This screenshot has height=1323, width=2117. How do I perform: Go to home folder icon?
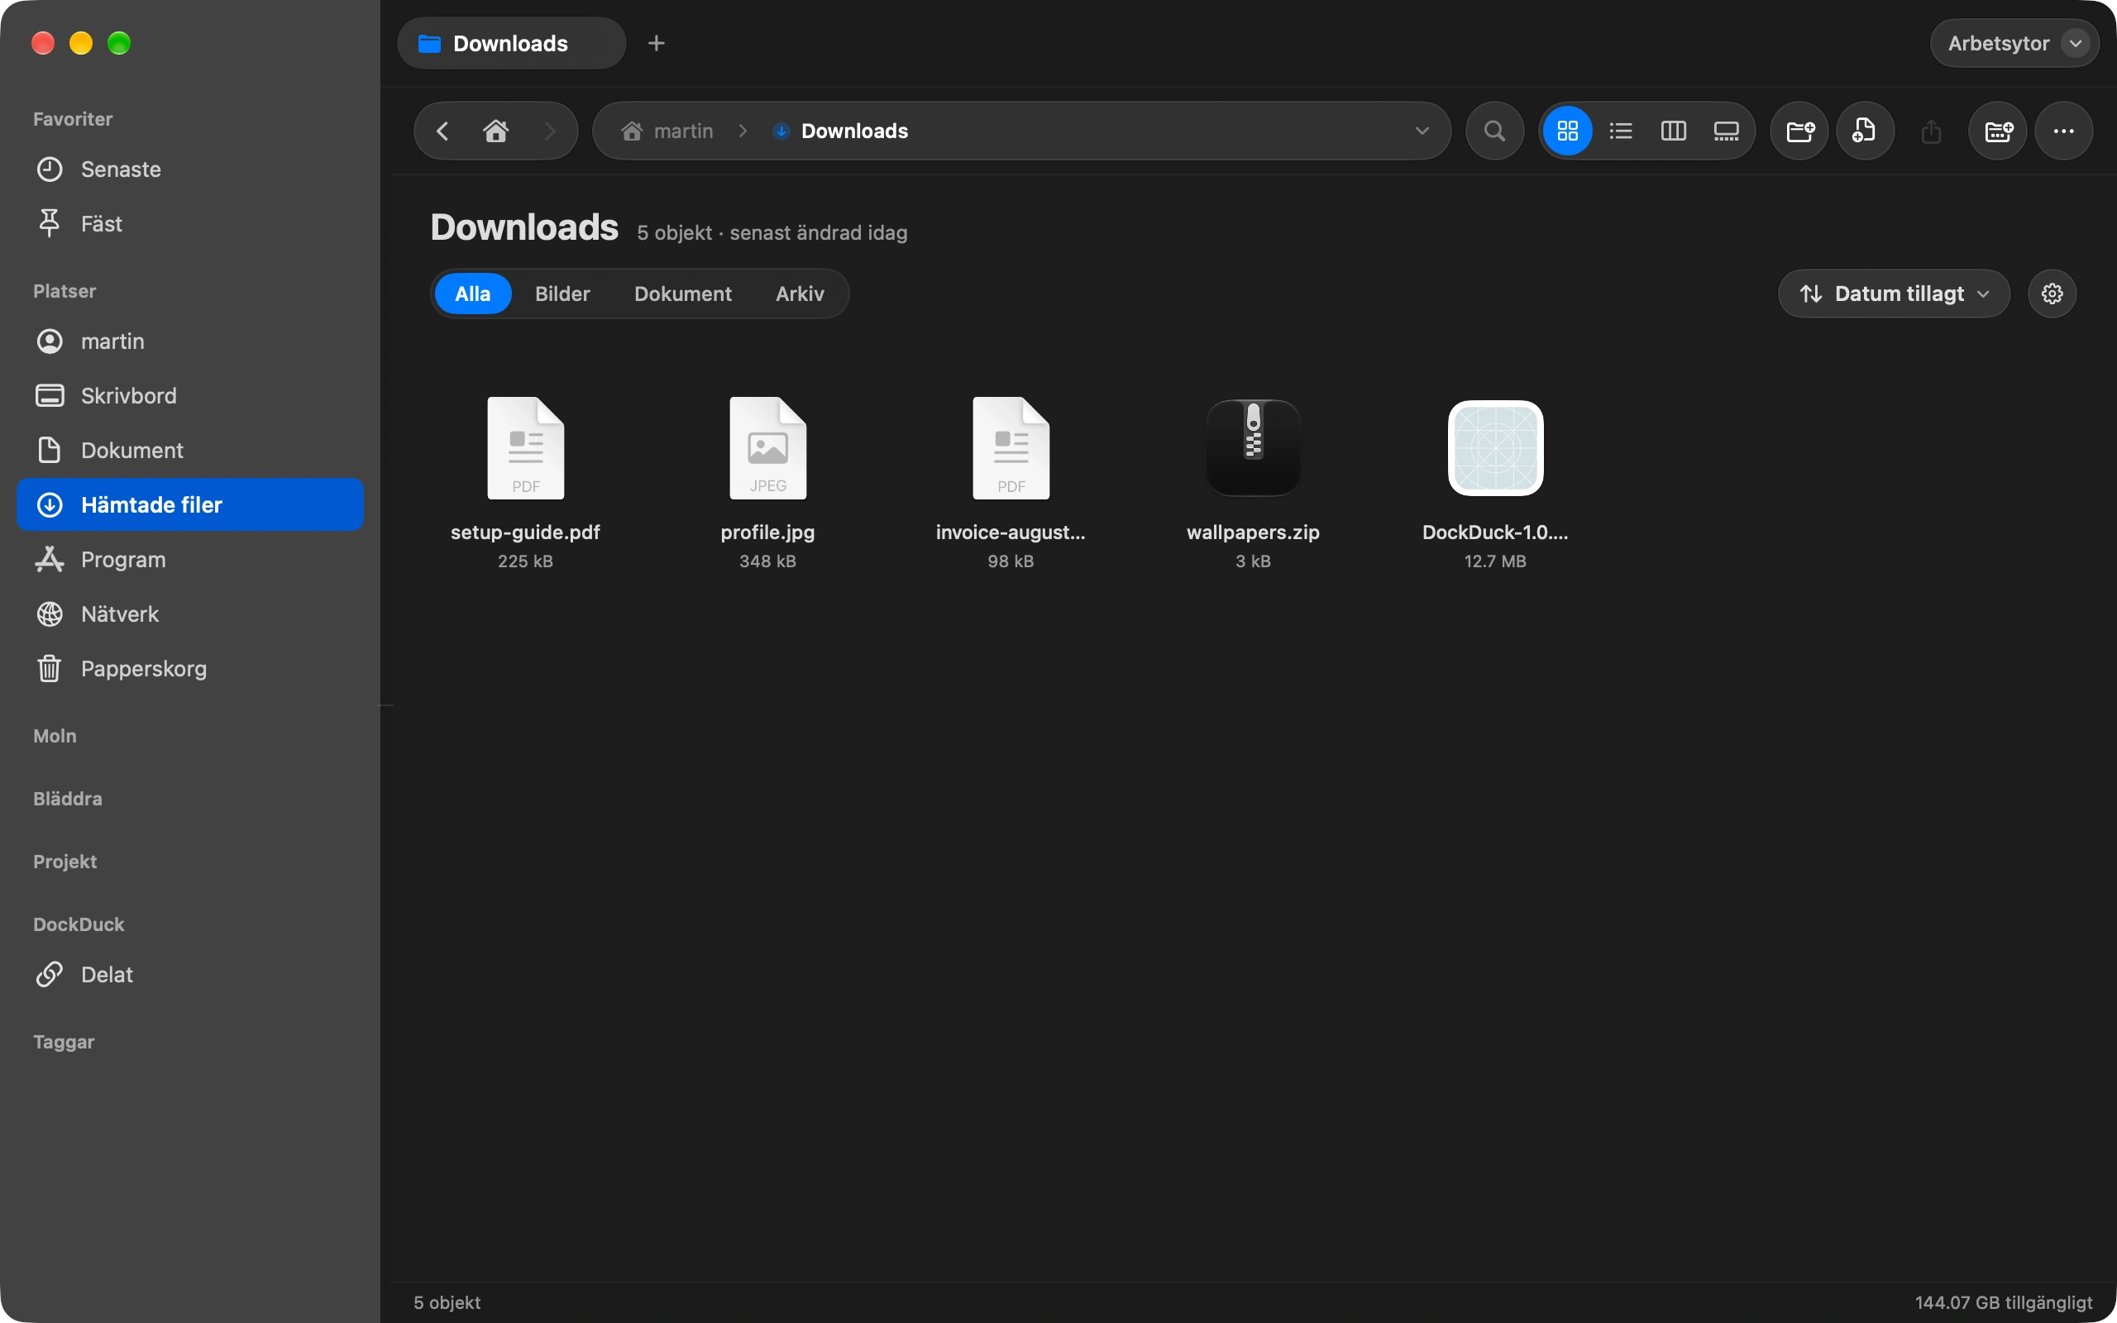pos(496,131)
